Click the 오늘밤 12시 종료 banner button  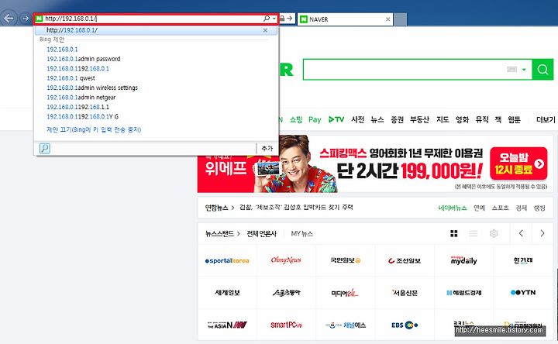pyautogui.click(x=518, y=163)
